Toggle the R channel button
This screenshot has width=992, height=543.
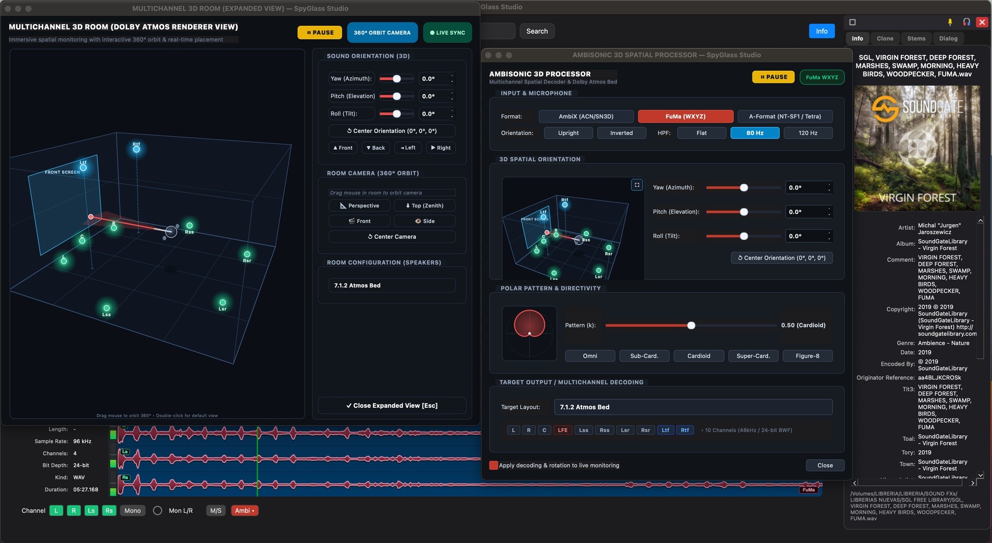[74, 510]
